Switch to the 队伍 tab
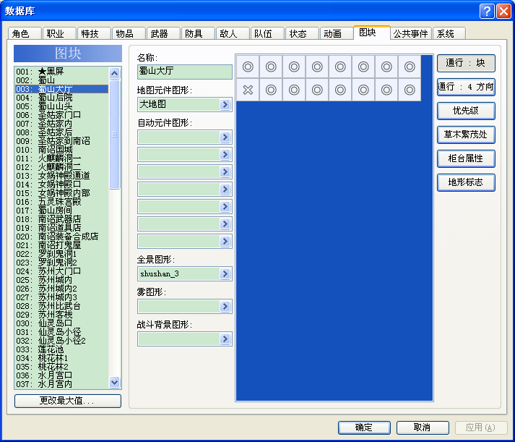This screenshot has height=442, width=515. [x=267, y=33]
